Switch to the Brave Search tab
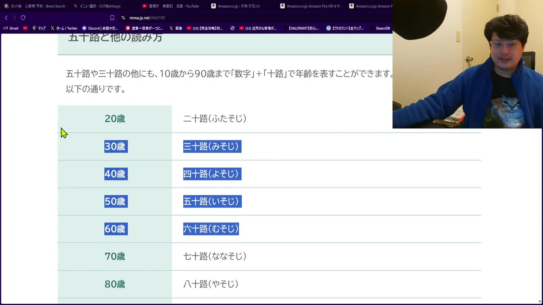 pyautogui.click(x=35, y=6)
